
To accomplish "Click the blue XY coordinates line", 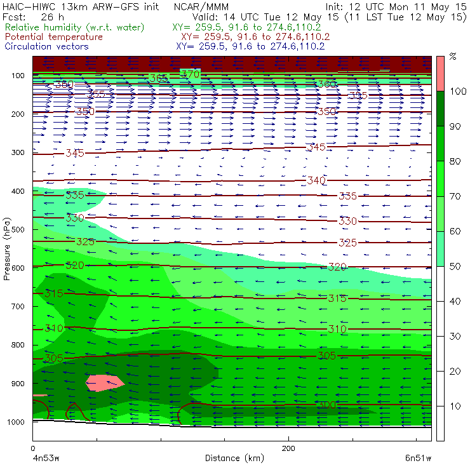I will click(250, 46).
